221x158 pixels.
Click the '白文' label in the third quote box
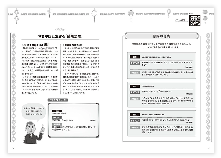point(135,114)
